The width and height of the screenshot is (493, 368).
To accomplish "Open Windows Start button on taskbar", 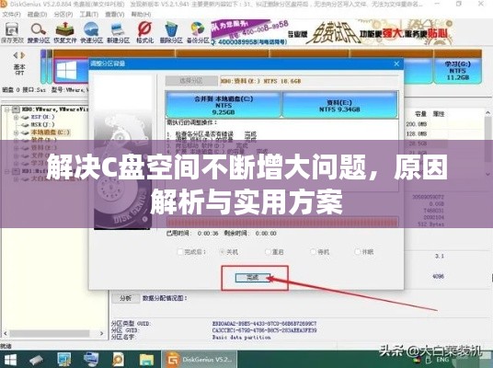I will (10, 360).
